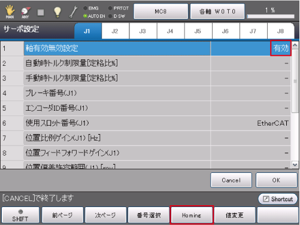Open the Shortcut button
The width and height of the screenshot is (300, 225).
[278, 199]
